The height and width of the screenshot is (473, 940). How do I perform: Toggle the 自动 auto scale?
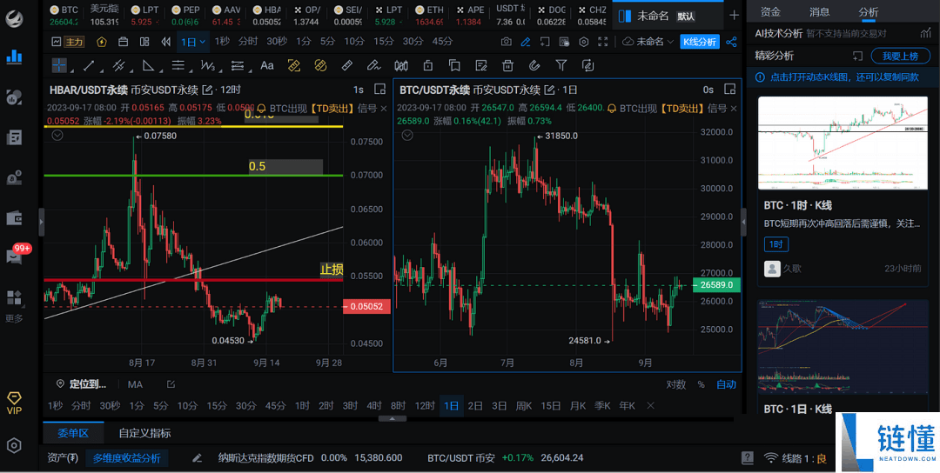click(726, 384)
